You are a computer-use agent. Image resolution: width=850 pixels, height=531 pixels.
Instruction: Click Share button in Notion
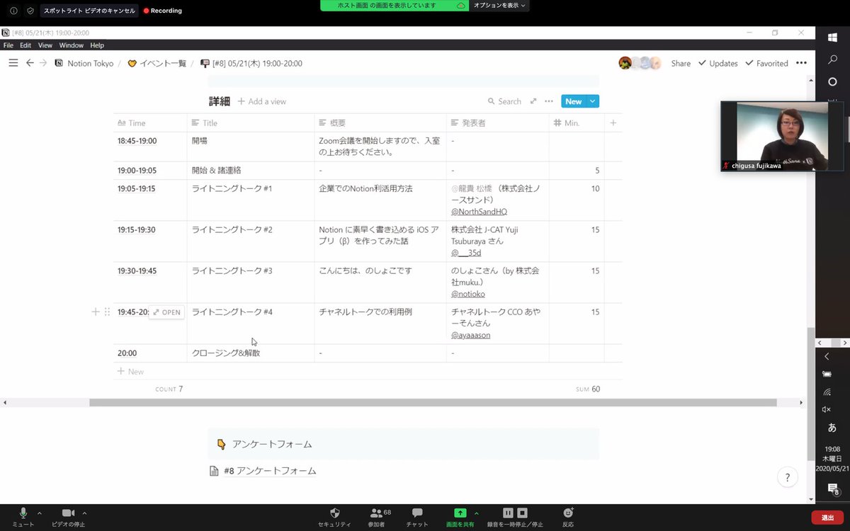pyautogui.click(x=681, y=63)
